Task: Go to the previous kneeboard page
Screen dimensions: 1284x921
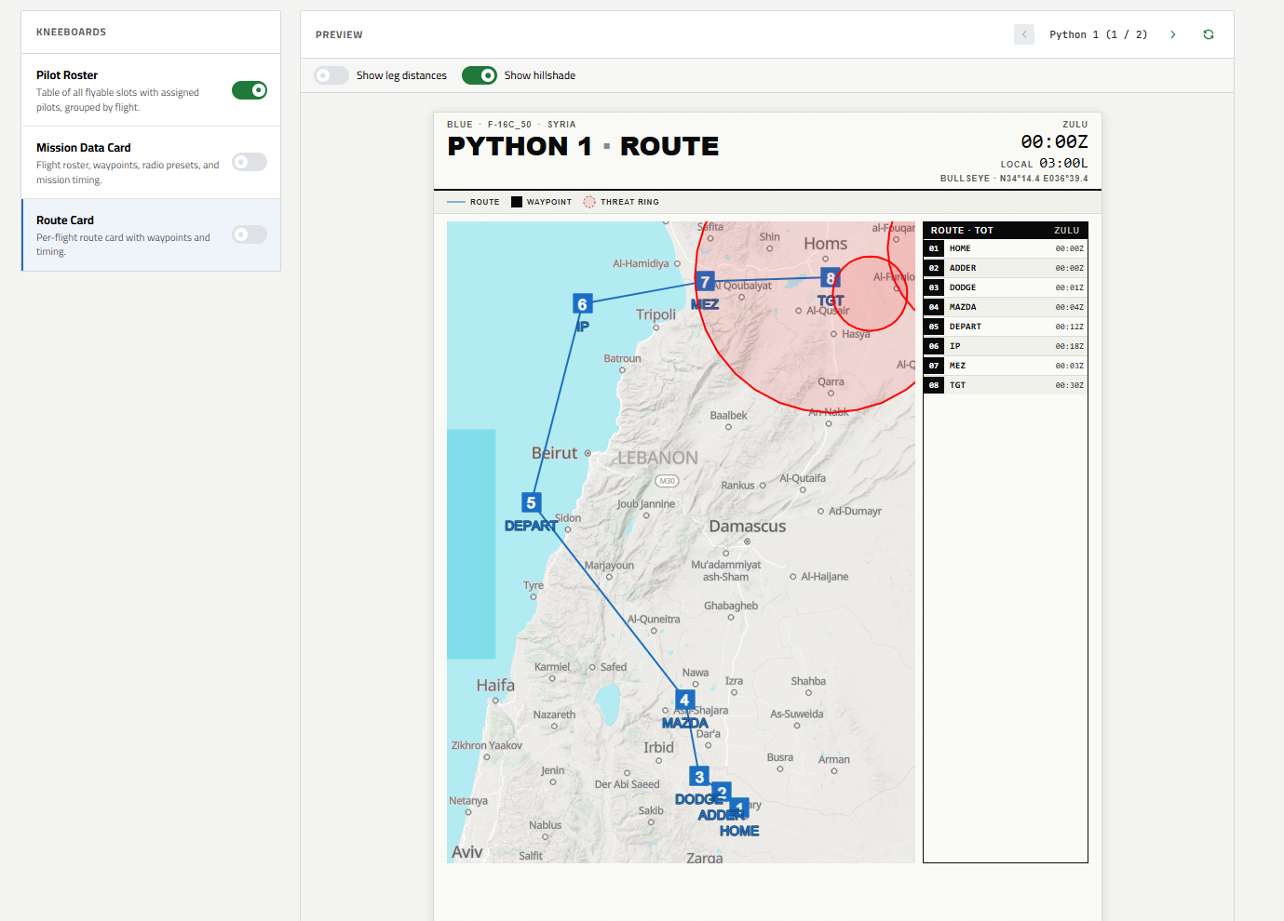Action: pyautogui.click(x=1024, y=34)
